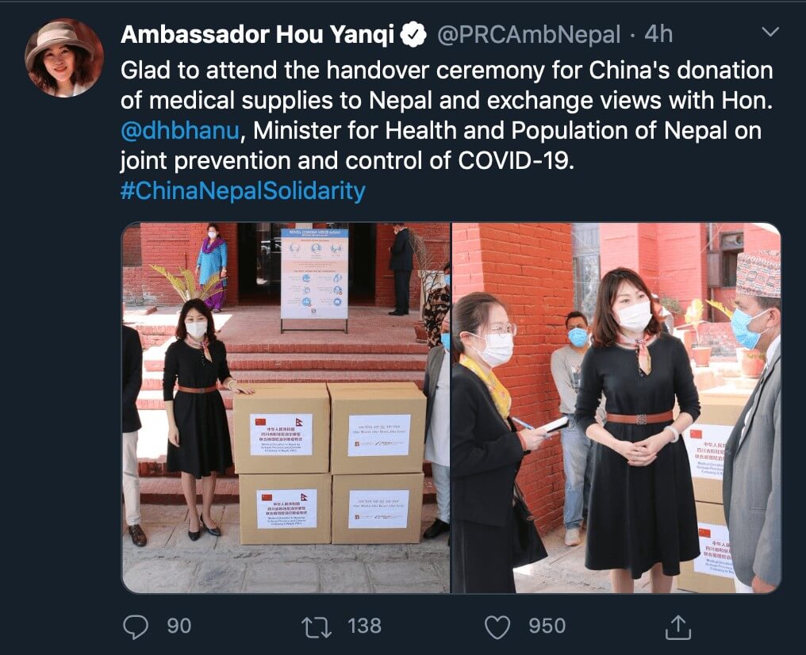Expand the tweet options chevron menu
This screenshot has height=655, width=806.
point(770,32)
